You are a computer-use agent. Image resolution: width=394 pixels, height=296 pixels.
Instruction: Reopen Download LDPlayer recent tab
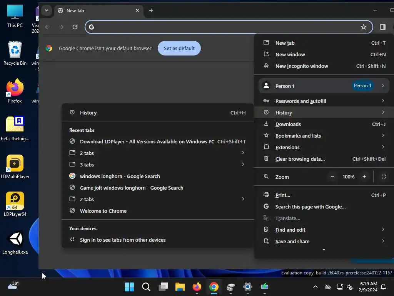coord(158,142)
